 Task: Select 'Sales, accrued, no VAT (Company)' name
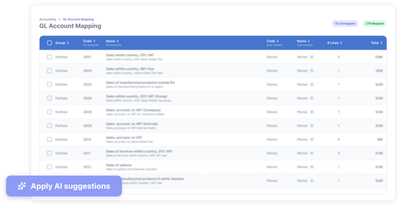(133, 110)
